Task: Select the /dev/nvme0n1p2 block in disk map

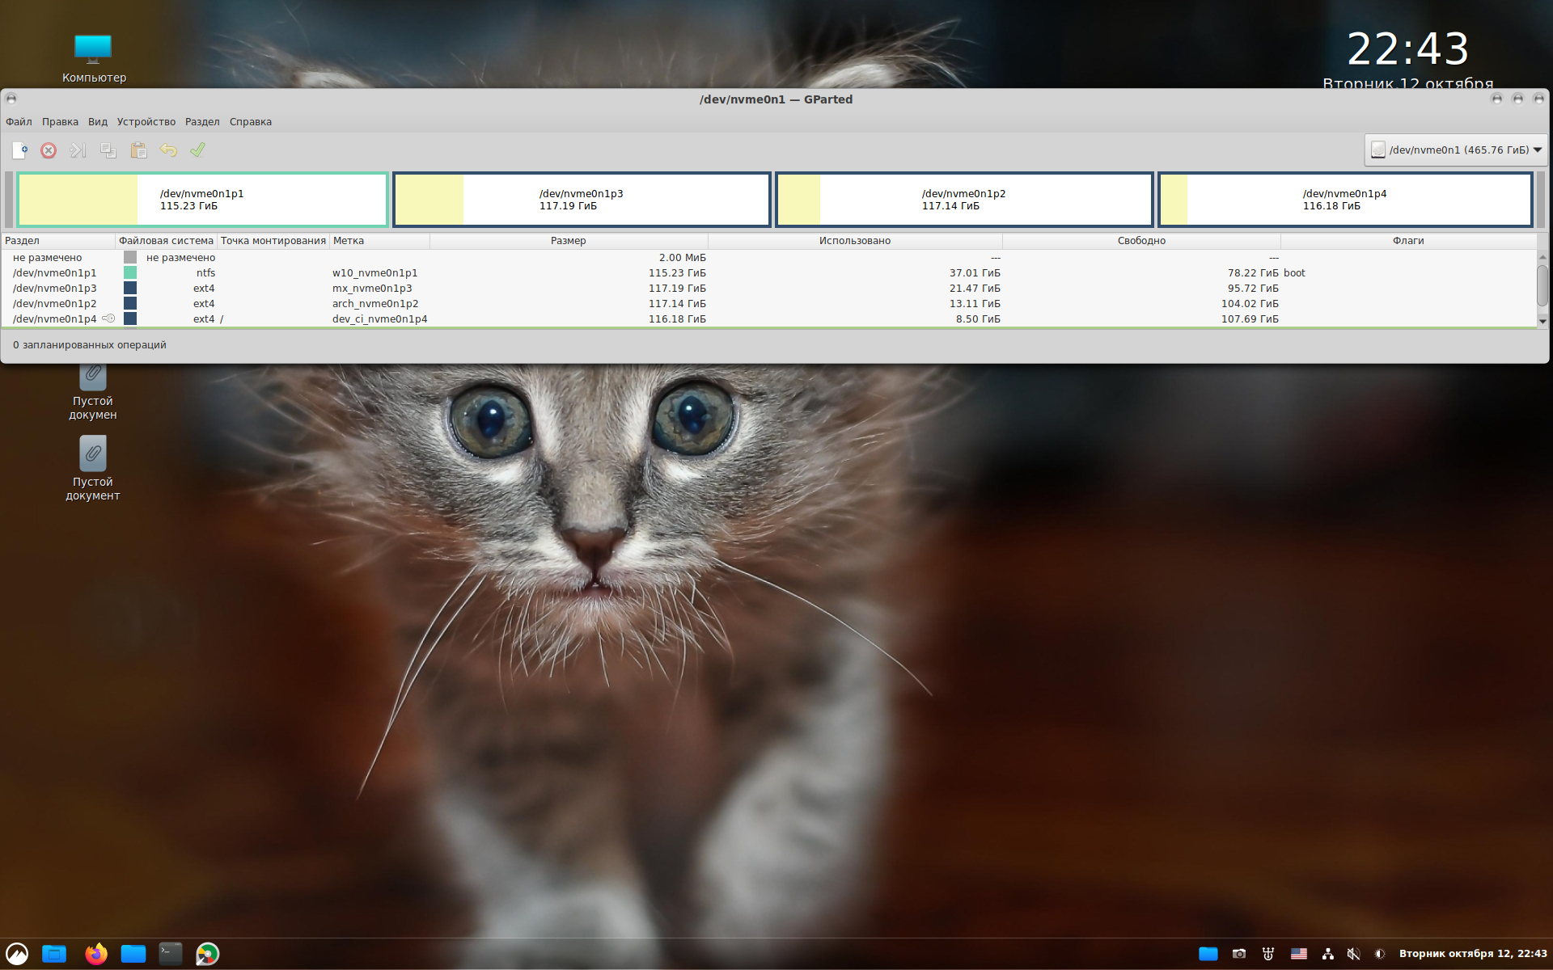Action: coord(963,200)
